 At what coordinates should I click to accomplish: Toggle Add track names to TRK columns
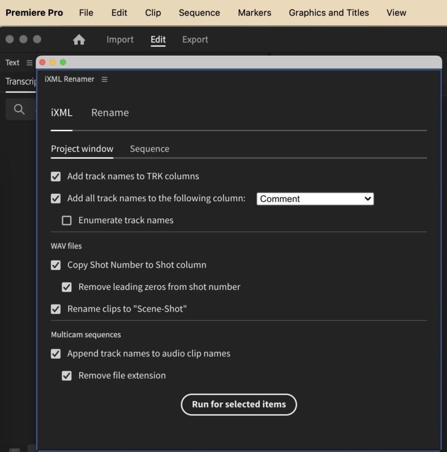[55, 176]
